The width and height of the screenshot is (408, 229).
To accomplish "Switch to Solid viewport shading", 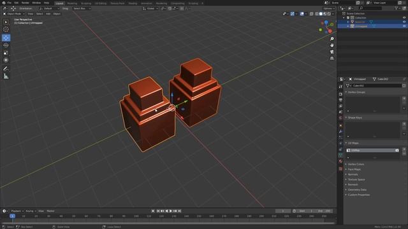I will pyautogui.click(x=321, y=14).
